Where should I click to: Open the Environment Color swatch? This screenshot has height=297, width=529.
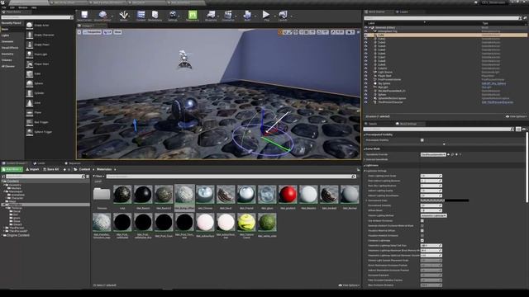tap(445, 200)
